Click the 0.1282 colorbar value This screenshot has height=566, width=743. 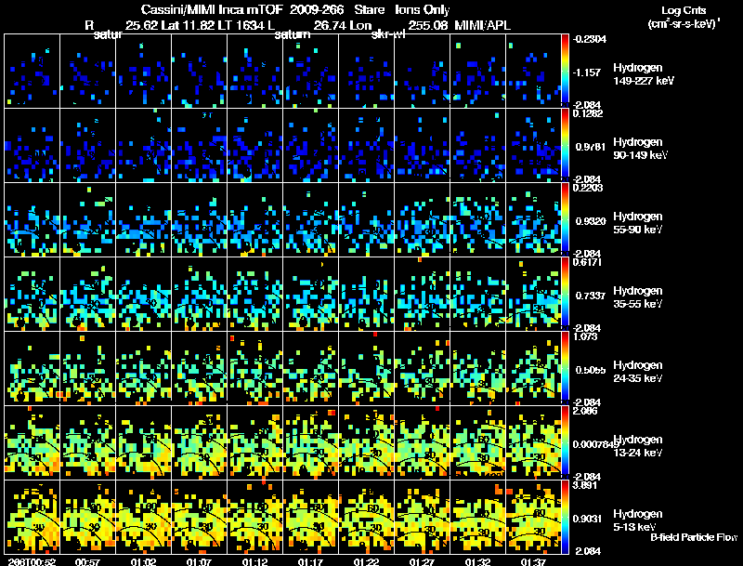tap(588, 113)
